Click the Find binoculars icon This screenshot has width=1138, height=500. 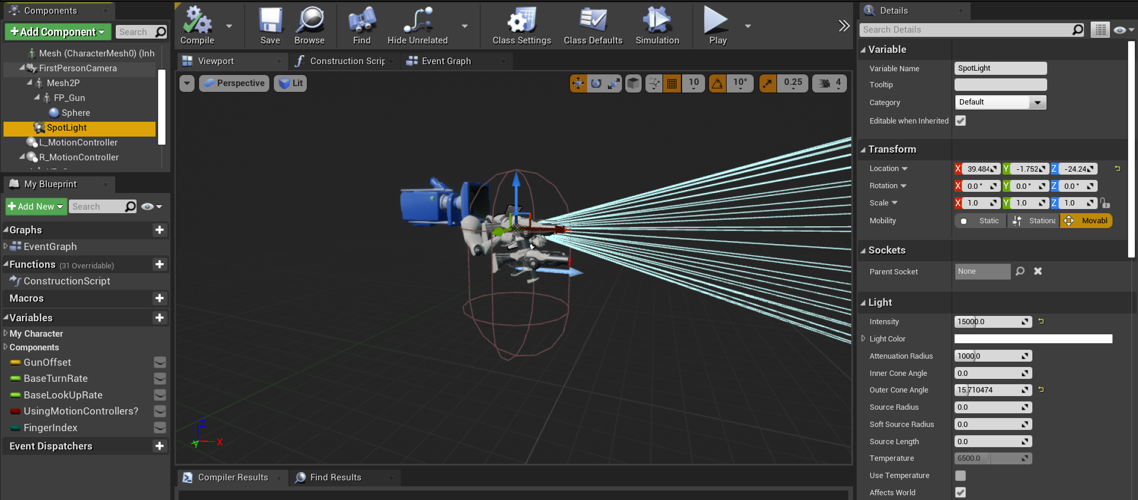362,22
